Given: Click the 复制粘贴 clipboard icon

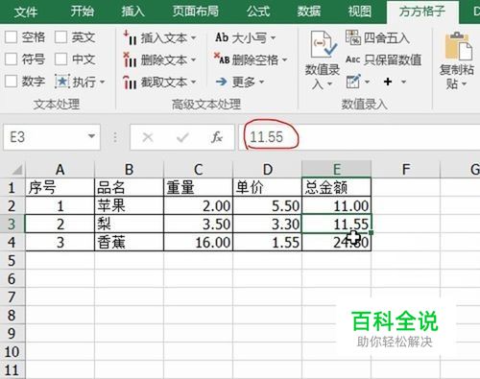Looking at the screenshot, I should (x=459, y=46).
